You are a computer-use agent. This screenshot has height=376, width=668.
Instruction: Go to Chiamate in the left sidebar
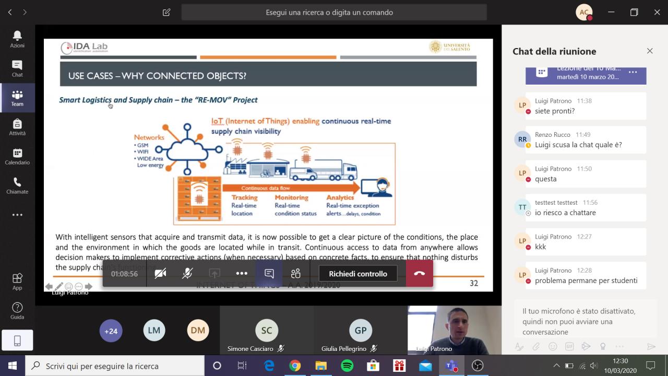click(x=17, y=185)
